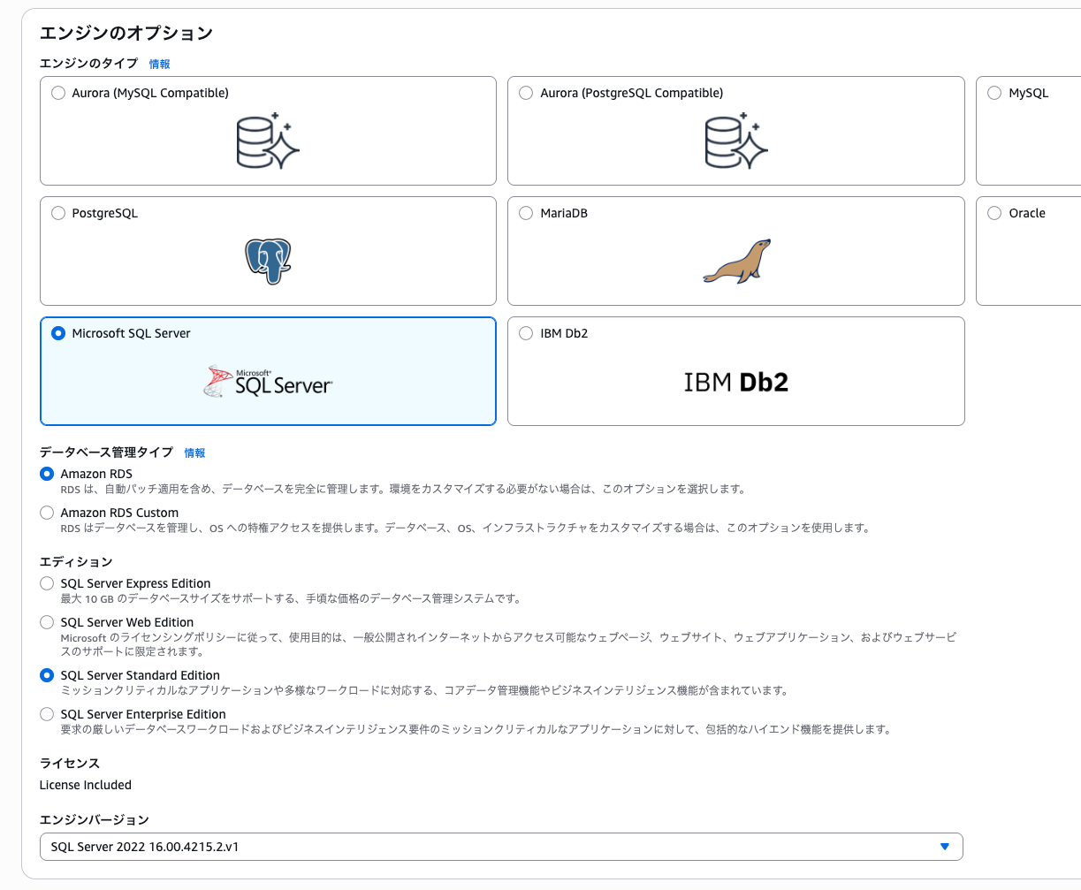Click the IBM Db2 logo

pyautogui.click(x=735, y=382)
